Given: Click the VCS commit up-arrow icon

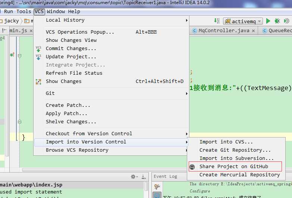Looking at the screenshot, I should pos(38,49).
